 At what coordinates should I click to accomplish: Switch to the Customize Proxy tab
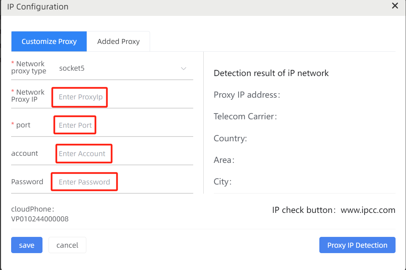pos(49,42)
